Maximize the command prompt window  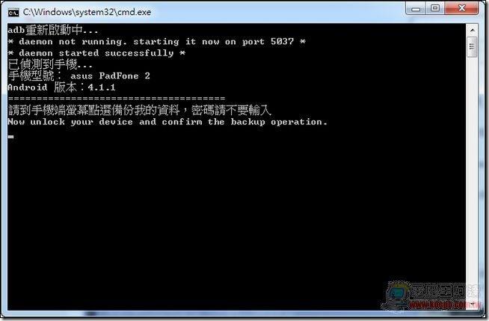(x=435, y=8)
